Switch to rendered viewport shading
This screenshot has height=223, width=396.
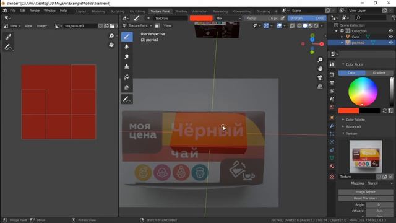coord(316,25)
